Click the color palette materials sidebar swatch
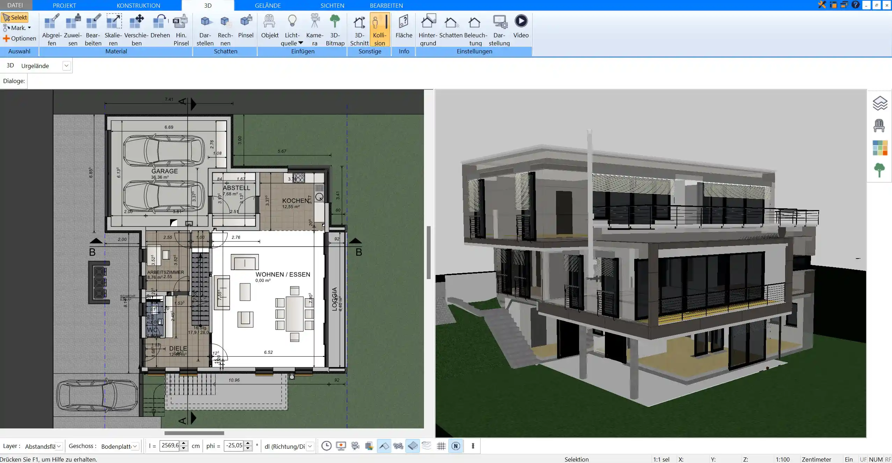The height and width of the screenshot is (463, 892). point(880,148)
